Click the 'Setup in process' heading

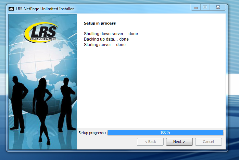pos(100,23)
